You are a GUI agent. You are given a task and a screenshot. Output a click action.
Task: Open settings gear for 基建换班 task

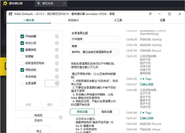[57, 50]
